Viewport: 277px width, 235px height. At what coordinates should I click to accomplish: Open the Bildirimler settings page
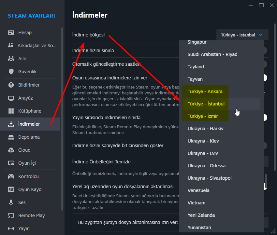(30, 85)
